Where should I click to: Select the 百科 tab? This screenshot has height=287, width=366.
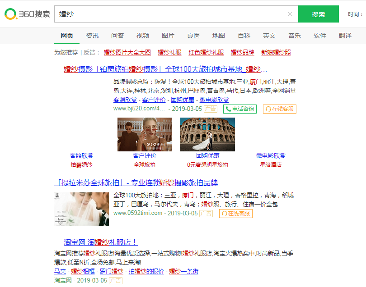244,36
